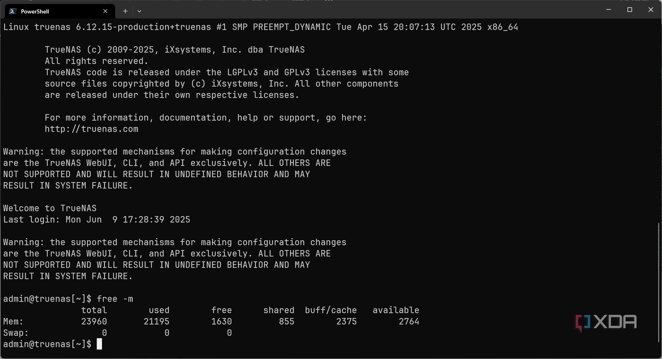The image size is (662, 359).
Task: Click the available memory value 2764
Action: [409, 321]
